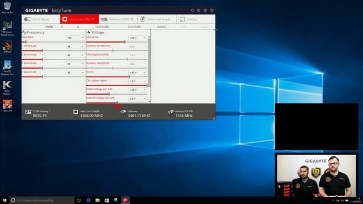Image resolution: width=363 pixels, height=204 pixels.
Task: Open the Windows Start menu
Action: (x=5, y=200)
